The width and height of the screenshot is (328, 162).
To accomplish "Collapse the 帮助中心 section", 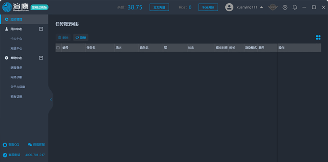I will click(41, 58).
